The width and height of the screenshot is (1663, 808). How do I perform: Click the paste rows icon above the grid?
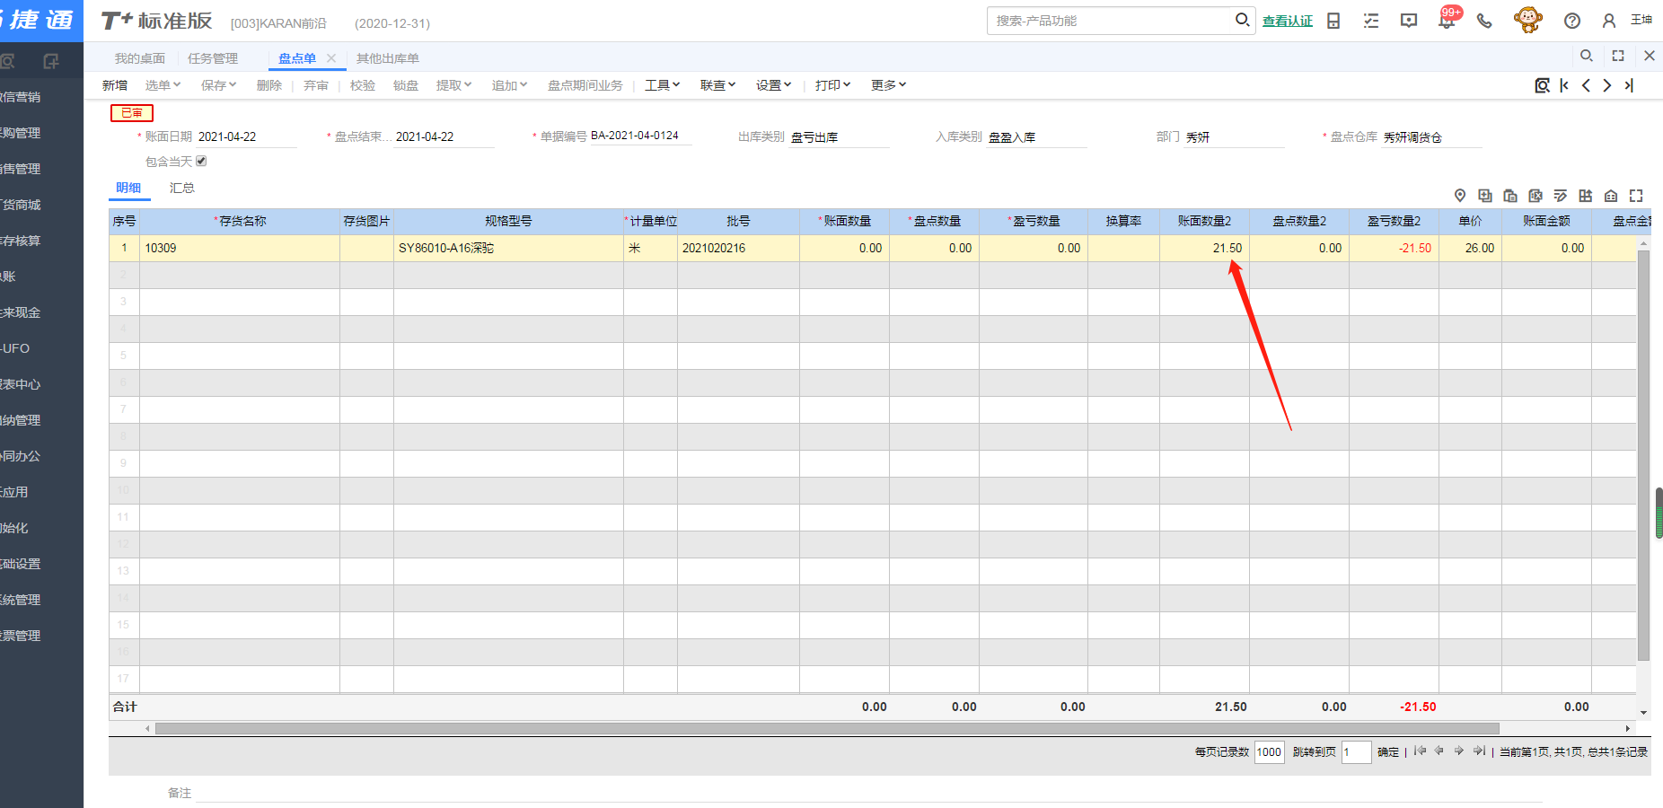click(x=1510, y=196)
